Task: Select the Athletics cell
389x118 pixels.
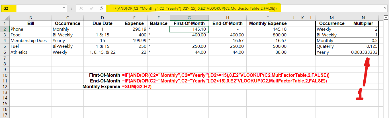Action: [x=30, y=52]
